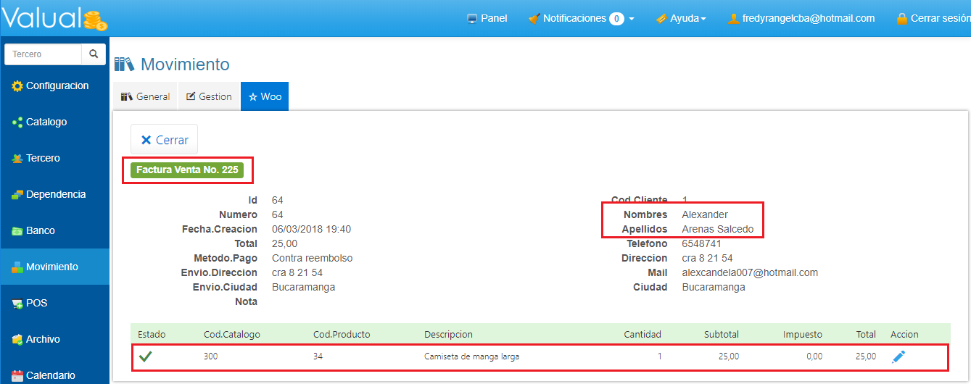
Task: Switch to the General tab
Action: pos(145,96)
